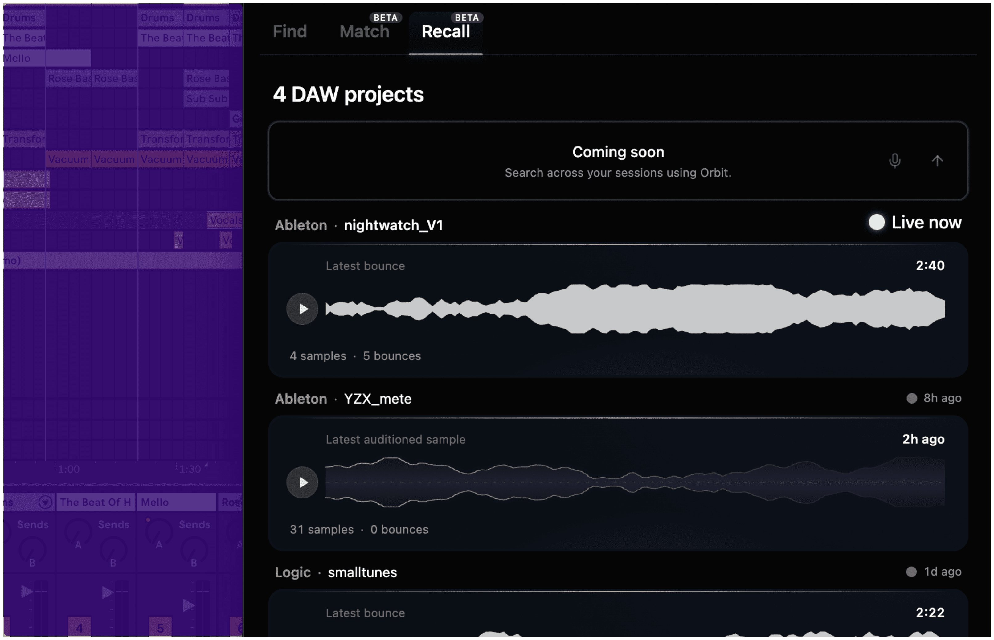Click the microphone icon in search box
Screen dimensions: 994x640
tap(895, 160)
